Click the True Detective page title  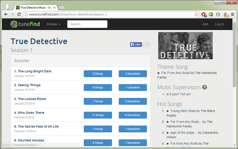click(x=39, y=41)
